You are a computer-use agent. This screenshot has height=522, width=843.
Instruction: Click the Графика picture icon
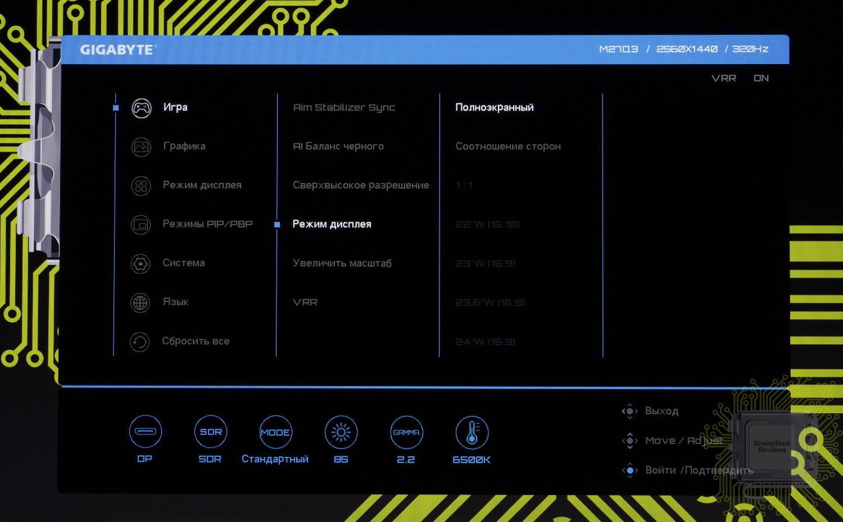pyautogui.click(x=141, y=147)
